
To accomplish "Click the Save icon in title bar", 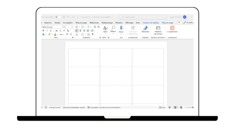I will click(64, 17).
